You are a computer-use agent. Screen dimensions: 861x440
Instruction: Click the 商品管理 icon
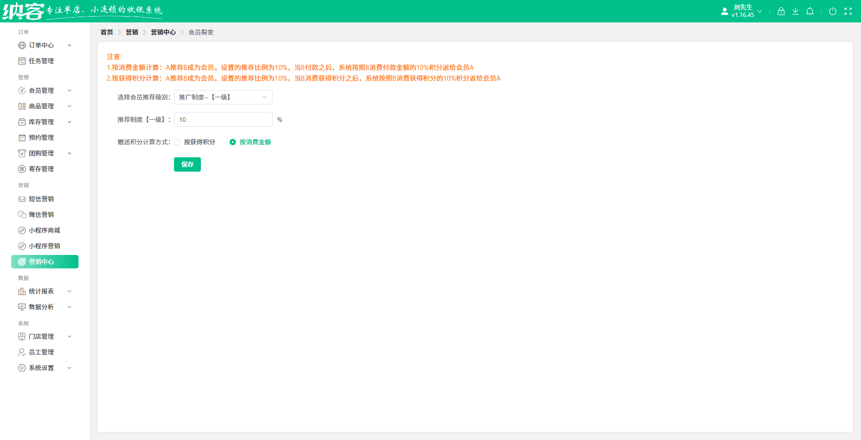tap(22, 106)
